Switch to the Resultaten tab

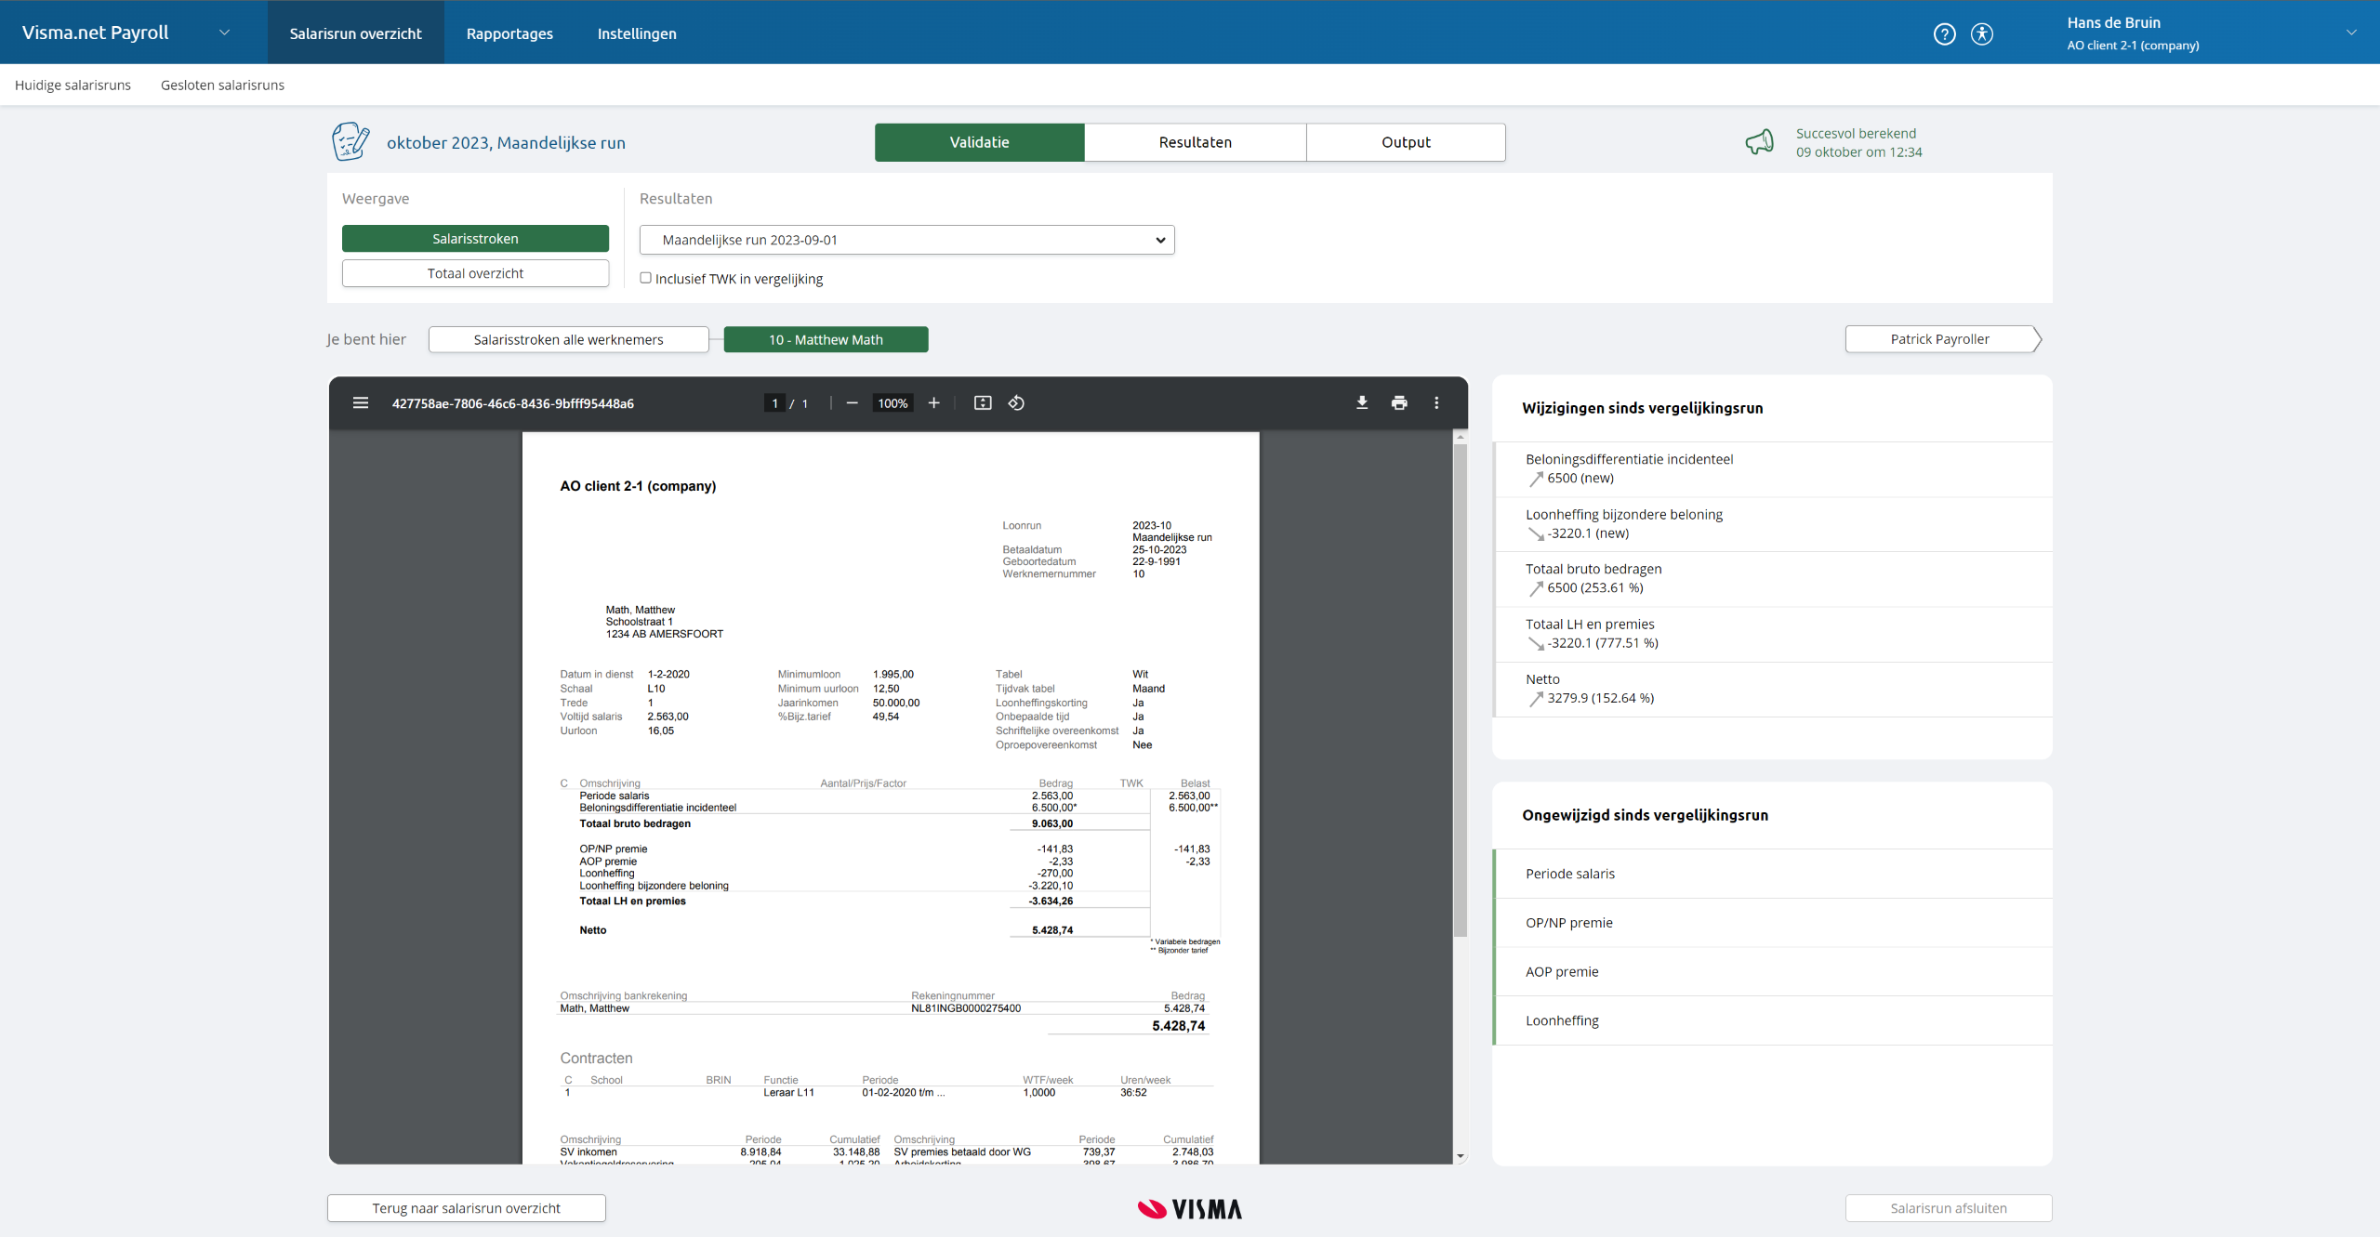[x=1195, y=141]
